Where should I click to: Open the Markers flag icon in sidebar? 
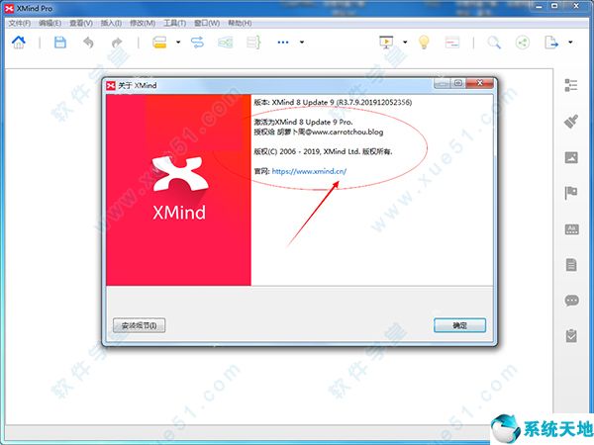571,193
